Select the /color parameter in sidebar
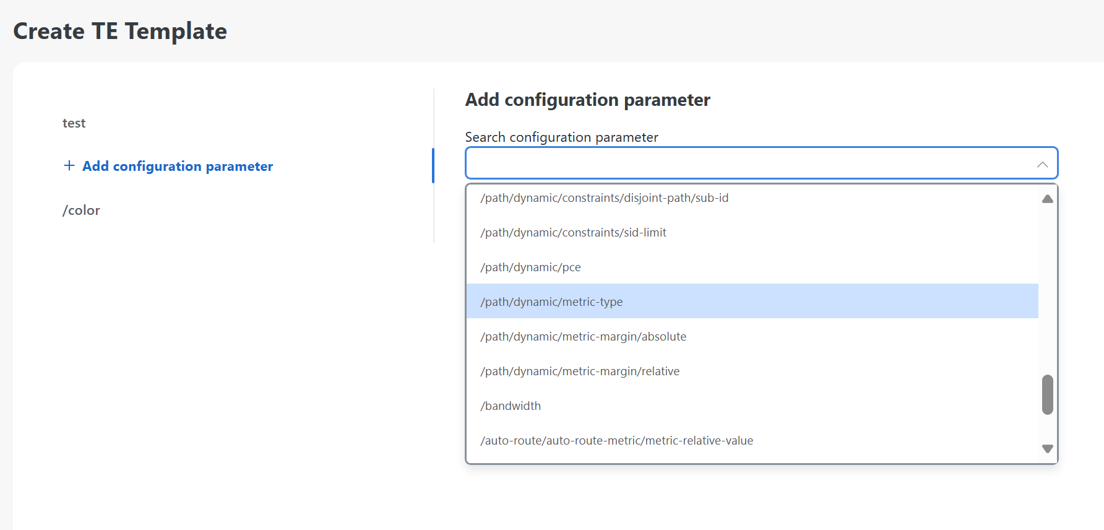 tap(81, 210)
